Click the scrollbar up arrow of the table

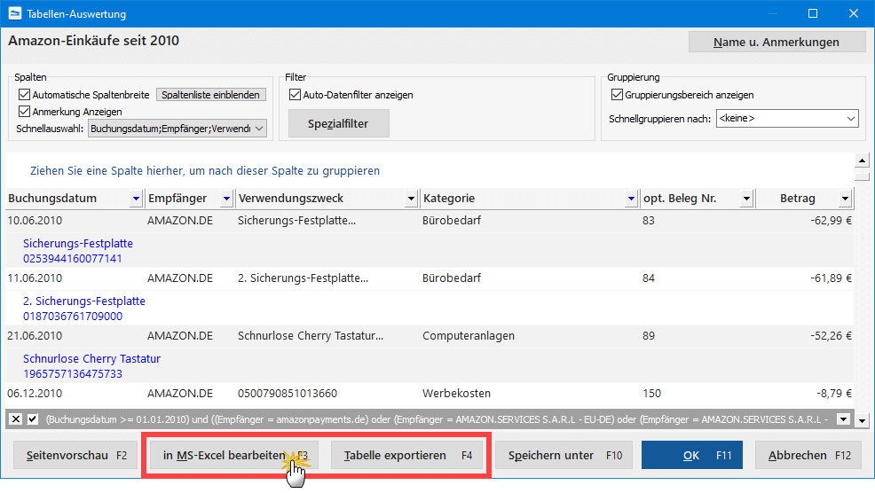(x=863, y=160)
